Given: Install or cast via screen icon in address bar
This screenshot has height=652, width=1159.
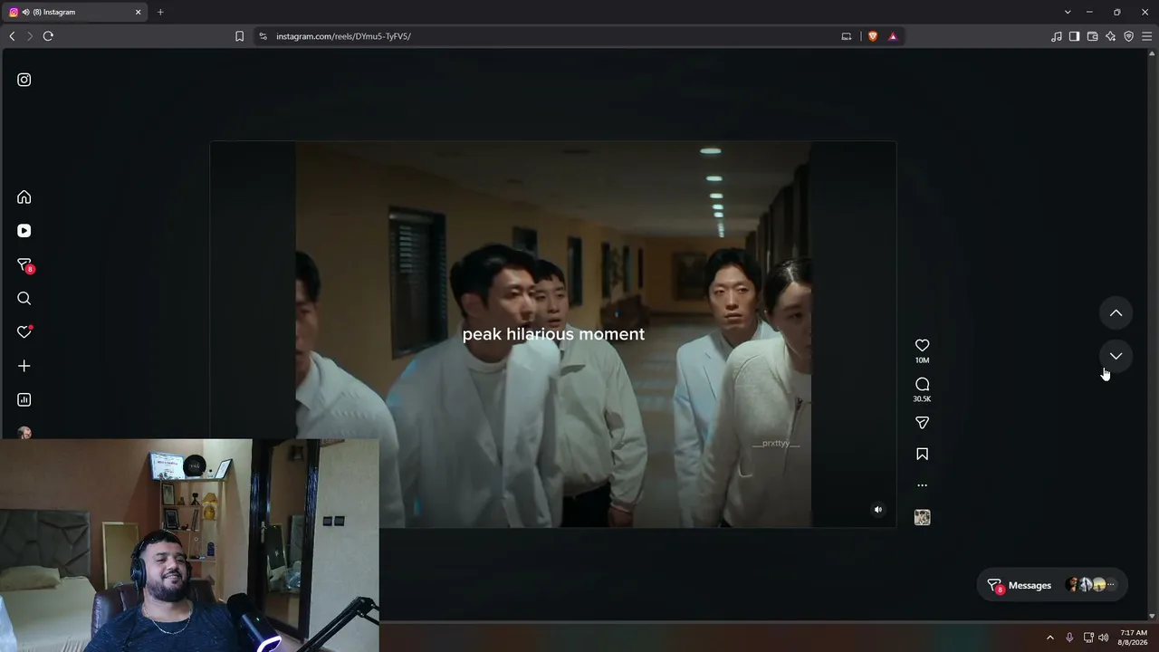Looking at the screenshot, I should (847, 36).
